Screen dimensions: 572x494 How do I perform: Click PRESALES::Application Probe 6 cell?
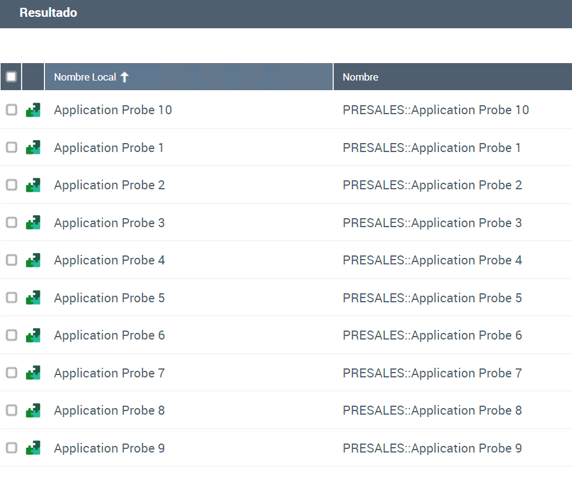point(432,335)
